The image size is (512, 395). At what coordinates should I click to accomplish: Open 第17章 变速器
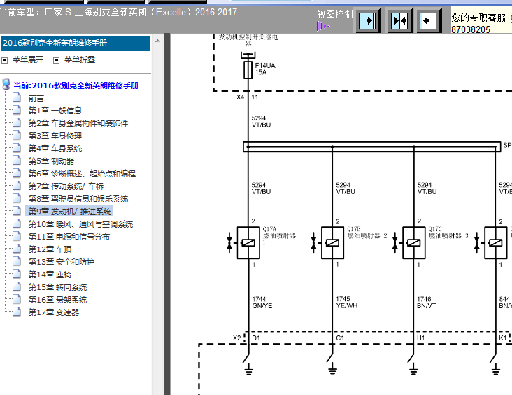(x=54, y=312)
